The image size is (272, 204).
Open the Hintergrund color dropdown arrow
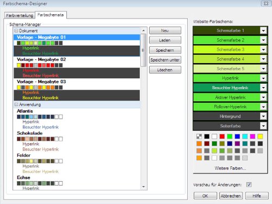point(263,116)
